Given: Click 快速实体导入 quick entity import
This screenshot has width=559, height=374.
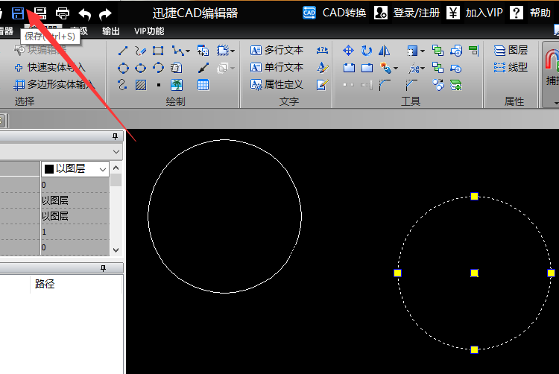Looking at the screenshot, I should click(49, 67).
